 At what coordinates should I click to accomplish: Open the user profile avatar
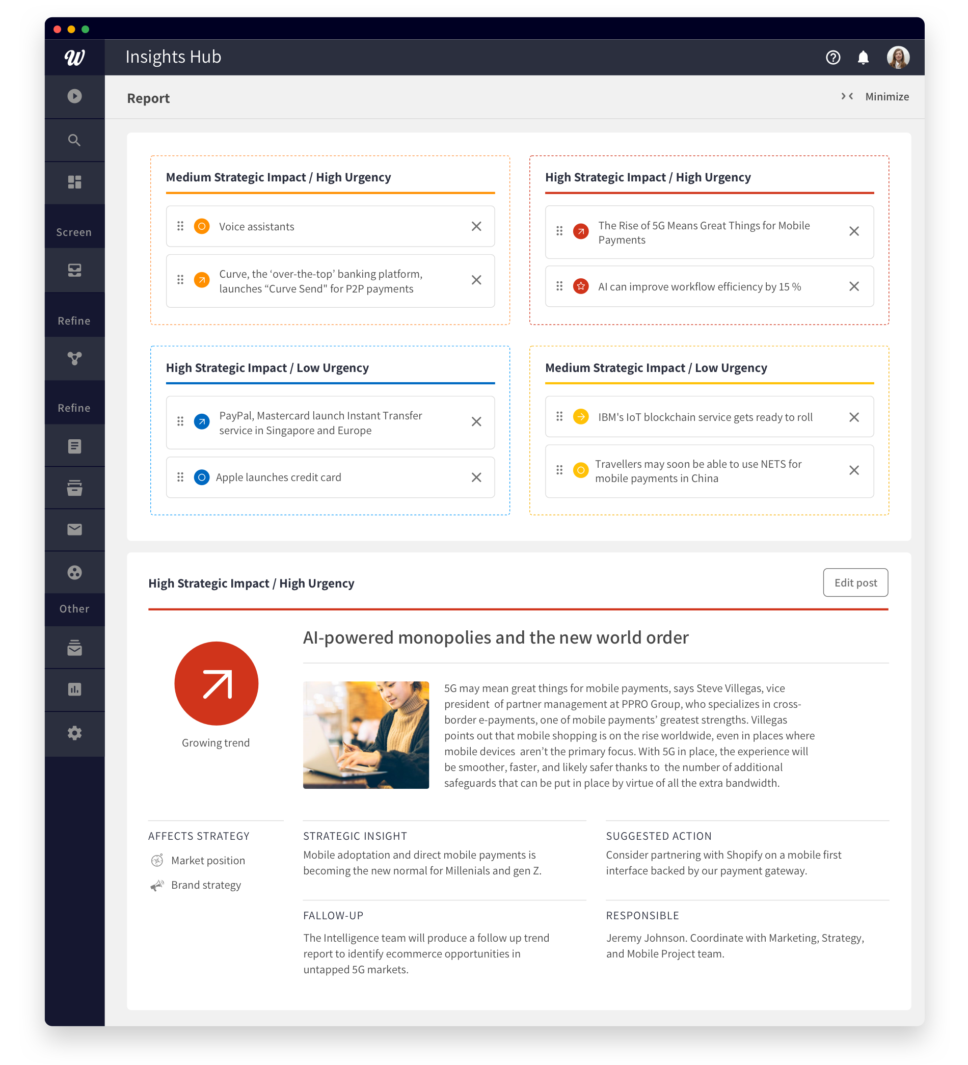898,57
